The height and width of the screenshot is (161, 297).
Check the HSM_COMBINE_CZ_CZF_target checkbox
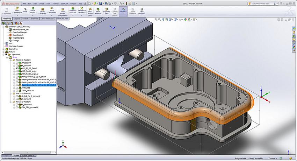click(x=17, y=77)
